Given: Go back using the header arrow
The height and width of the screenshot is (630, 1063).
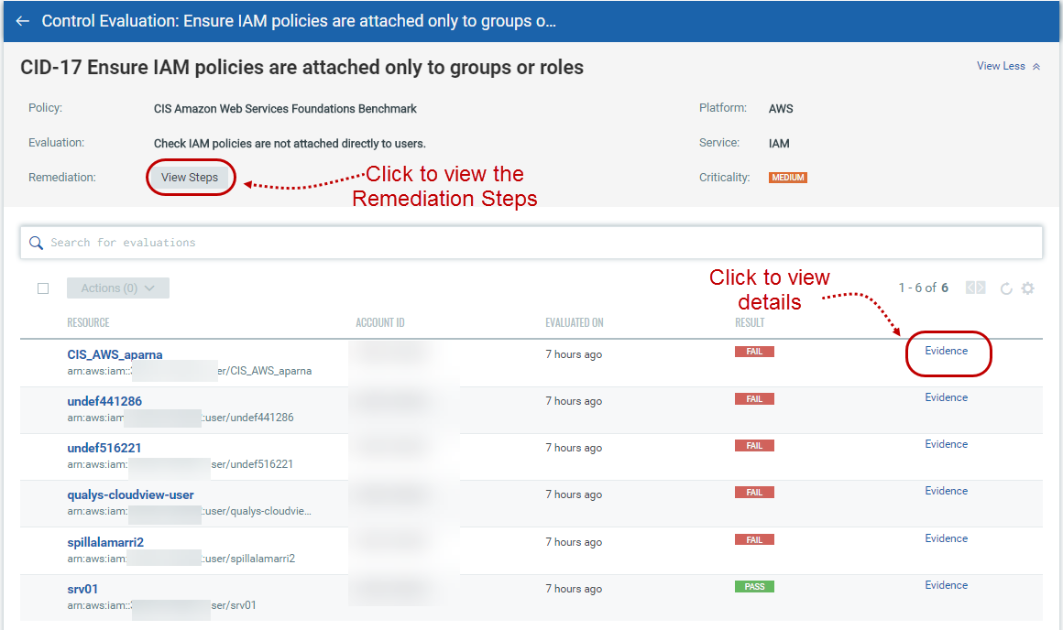Looking at the screenshot, I should (x=22, y=21).
